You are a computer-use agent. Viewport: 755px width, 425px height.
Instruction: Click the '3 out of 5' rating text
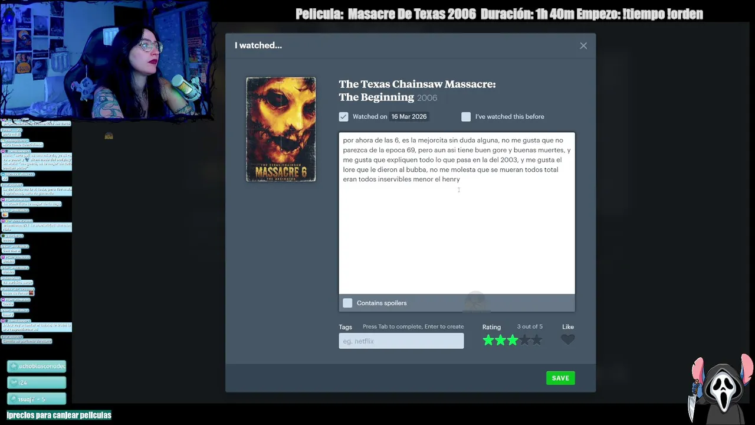coord(530,326)
